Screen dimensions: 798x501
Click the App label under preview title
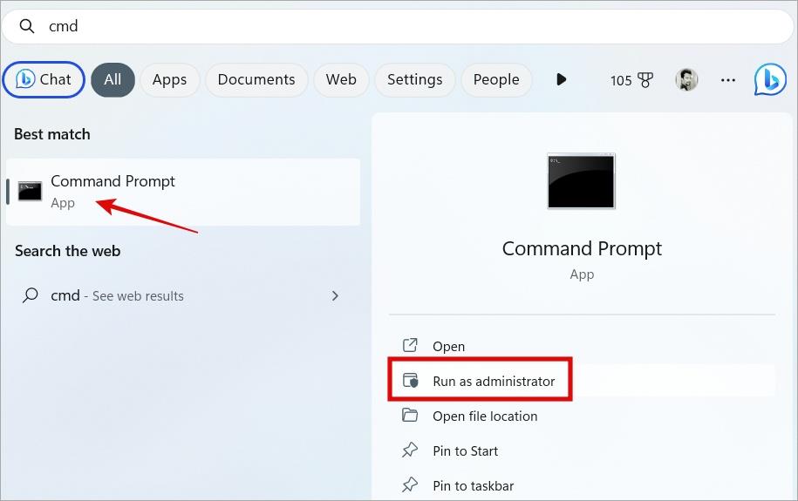tap(582, 274)
